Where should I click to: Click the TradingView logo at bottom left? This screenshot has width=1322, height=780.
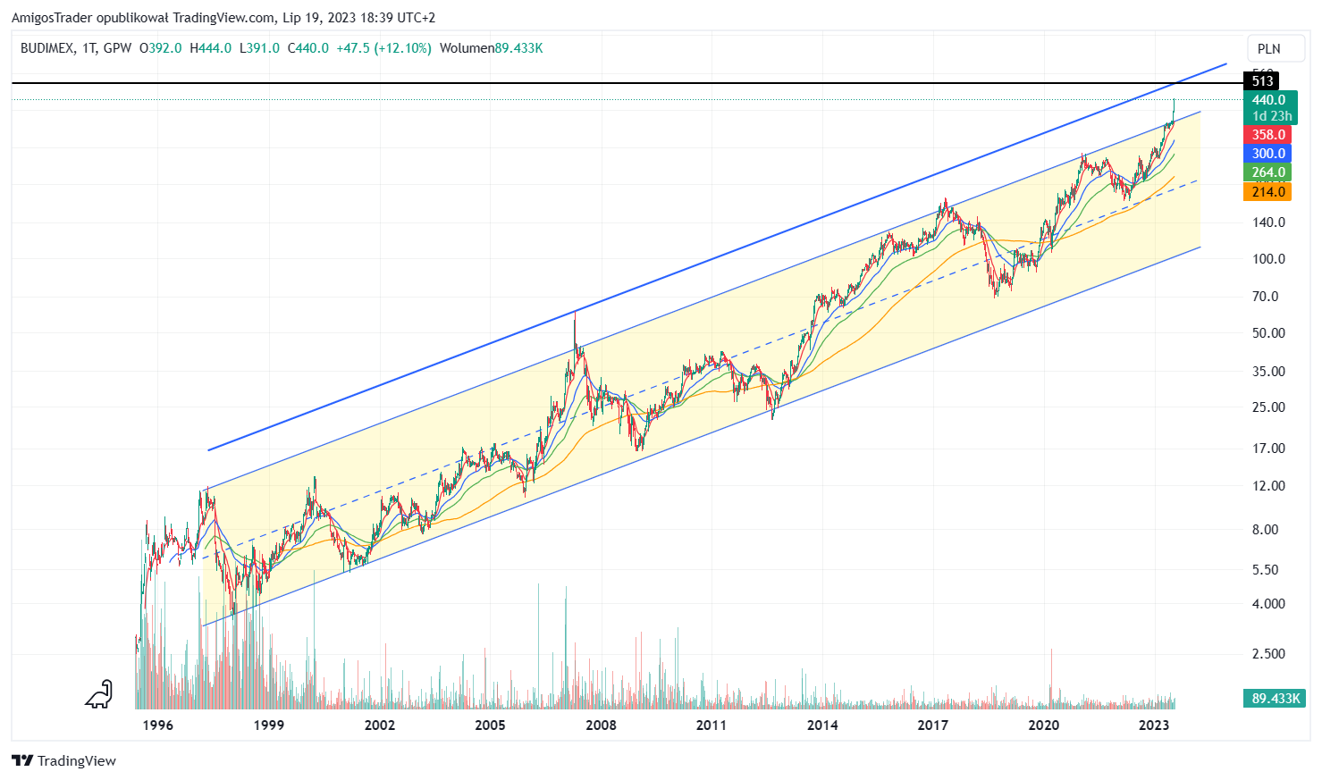(x=63, y=760)
